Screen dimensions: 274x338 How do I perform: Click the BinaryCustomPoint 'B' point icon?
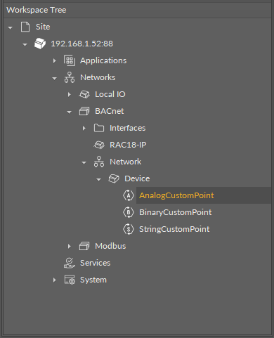coord(129,212)
